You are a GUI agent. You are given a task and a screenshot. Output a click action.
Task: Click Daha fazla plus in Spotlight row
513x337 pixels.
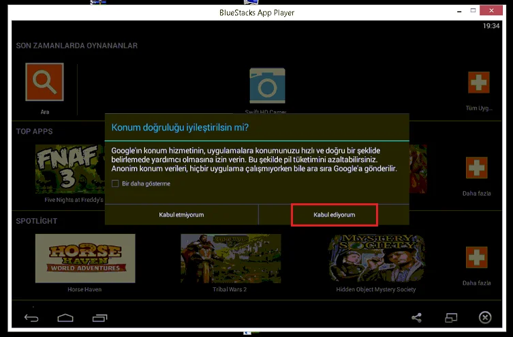click(477, 257)
